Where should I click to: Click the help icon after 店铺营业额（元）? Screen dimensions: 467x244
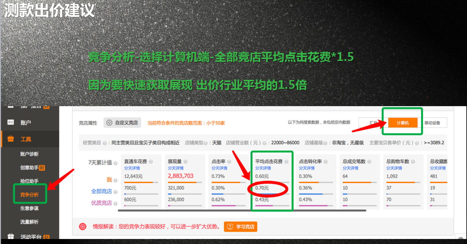pos(264,143)
